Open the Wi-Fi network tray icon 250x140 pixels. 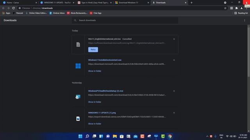[227, 136]
